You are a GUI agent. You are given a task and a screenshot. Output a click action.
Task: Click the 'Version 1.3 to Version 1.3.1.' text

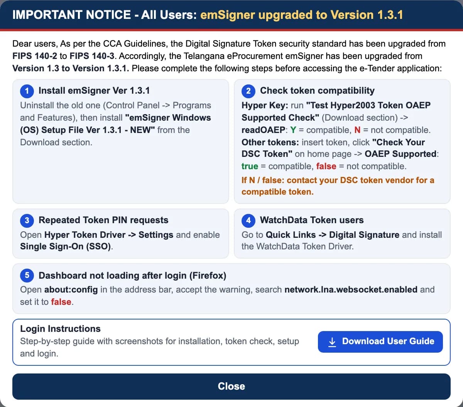pyautogui.click(x=71, y=68)
